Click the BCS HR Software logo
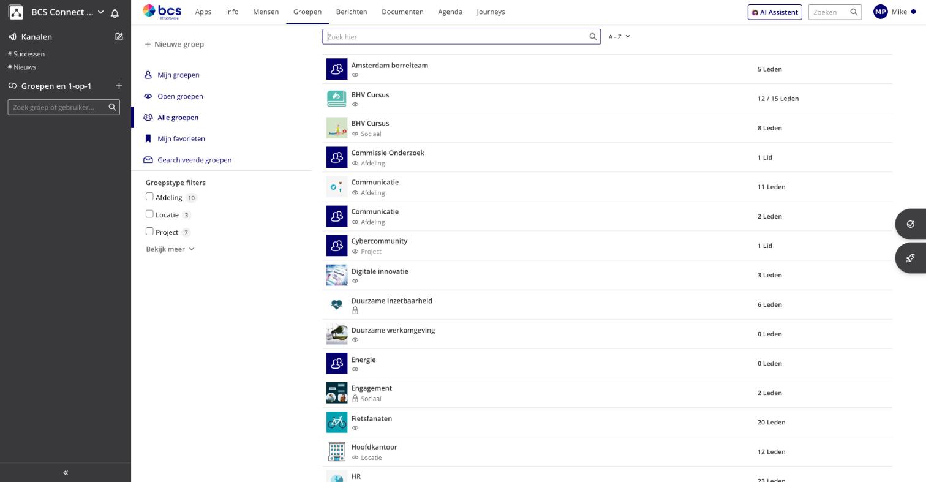Viewport: 926px width, 482px height. click(162, 12)
